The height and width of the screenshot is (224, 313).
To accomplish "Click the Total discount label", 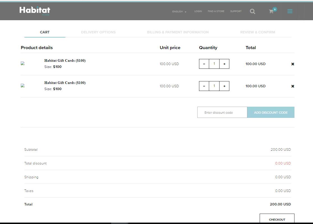I will [35, 163].
